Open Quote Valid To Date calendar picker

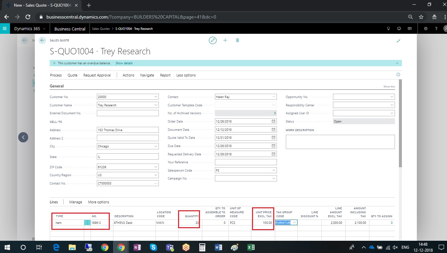(x=274, y=138)
